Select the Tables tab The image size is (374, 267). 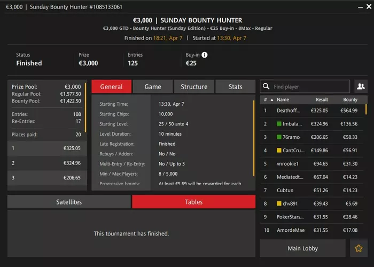coord(193,202)
